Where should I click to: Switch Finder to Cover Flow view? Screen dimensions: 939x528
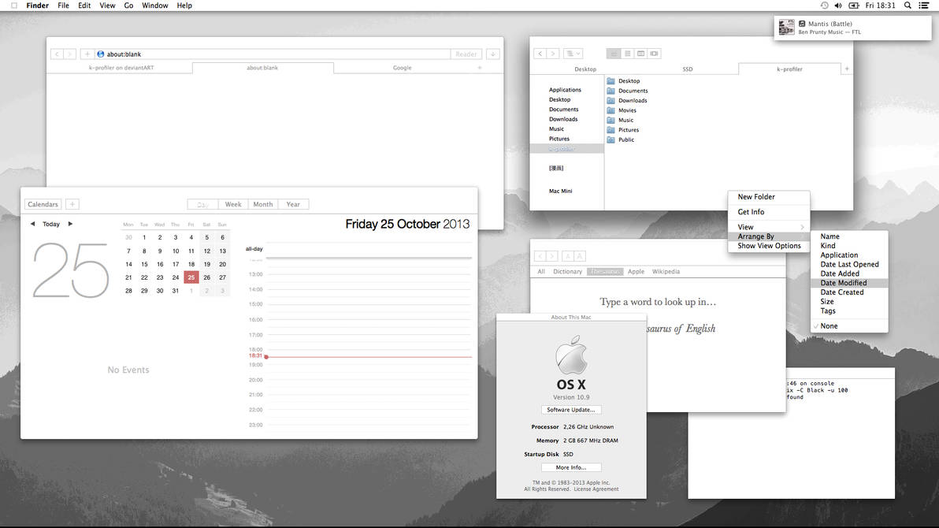(654, 54)
